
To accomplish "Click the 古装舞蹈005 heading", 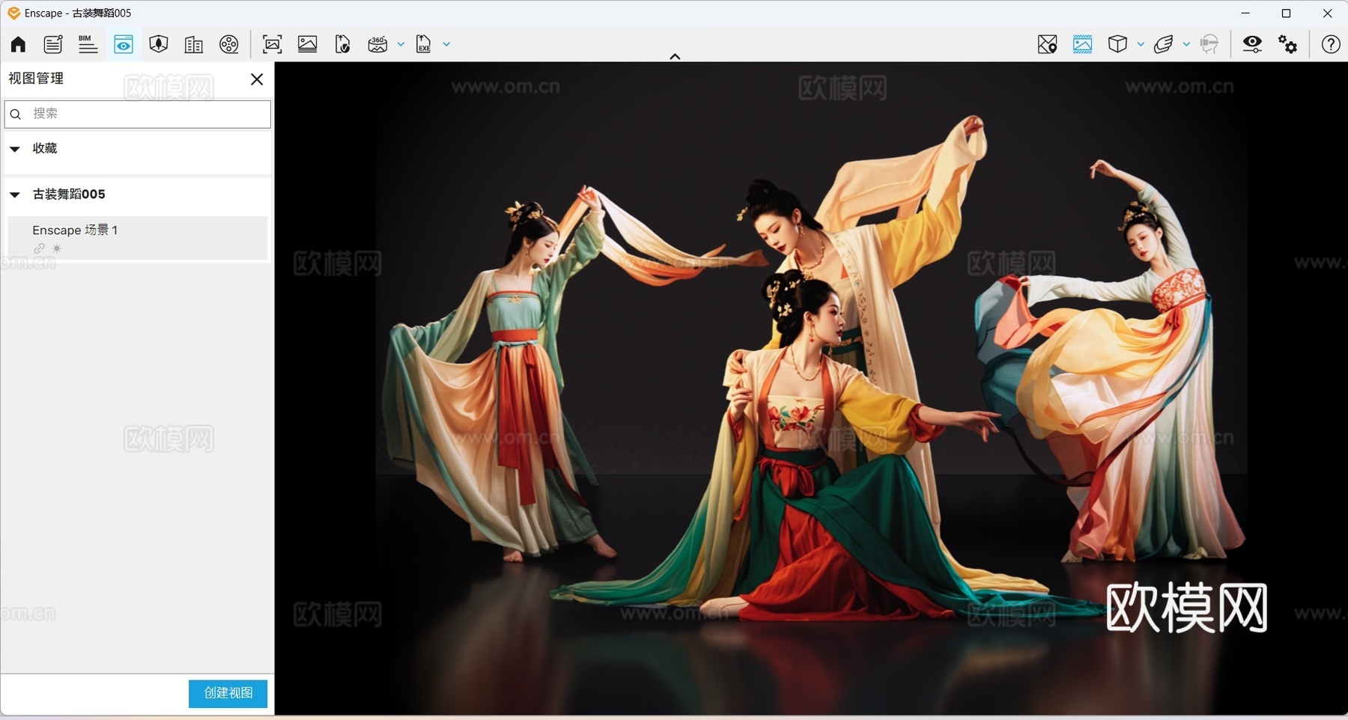I will [69, 194].
